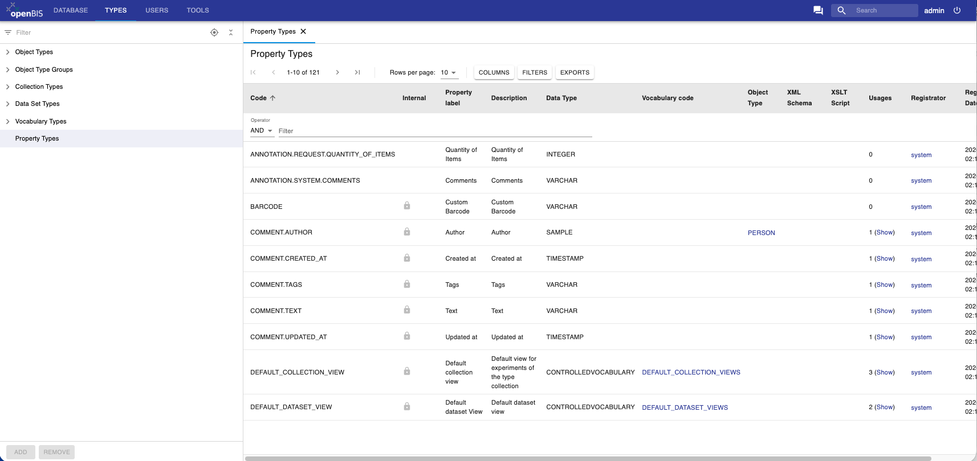This screenshot has width=977, height=461.
Task: Go to last page arrow
Action: [x=357, y=72]
